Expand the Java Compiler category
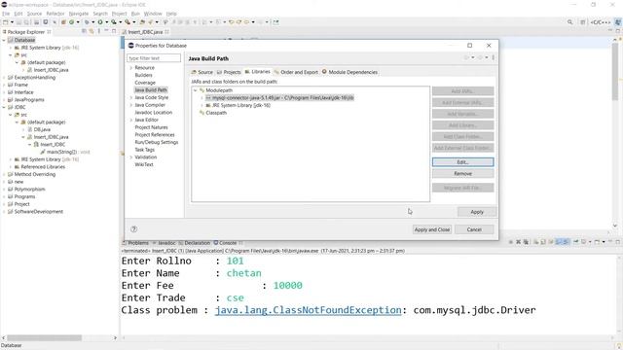Image resolution: width=623 pixels, height=350 pixels. [131, 105]
